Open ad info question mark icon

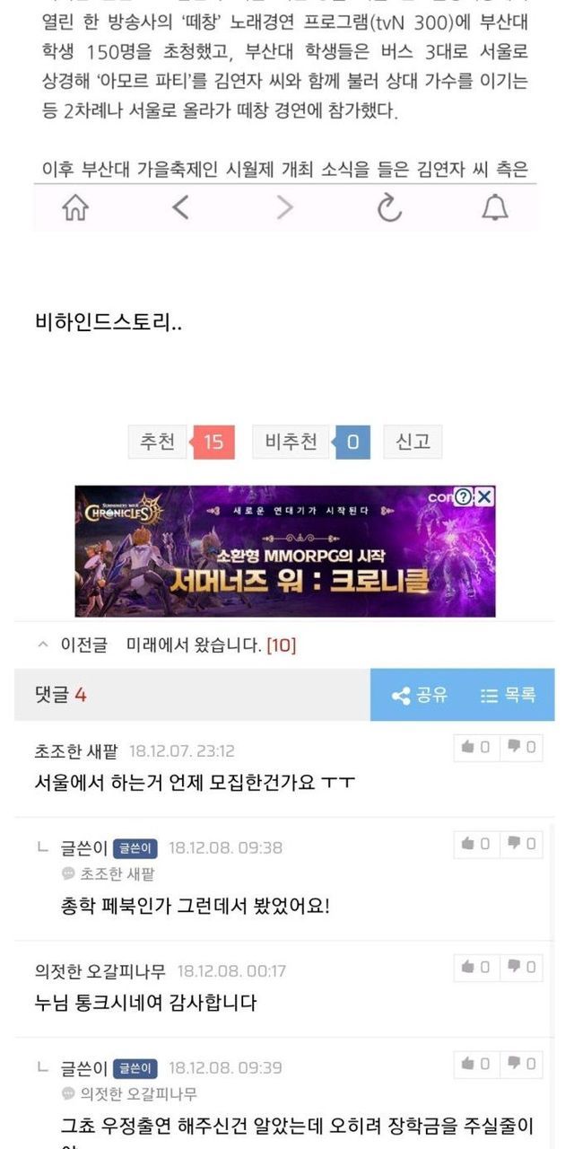[x=463, y=496]
